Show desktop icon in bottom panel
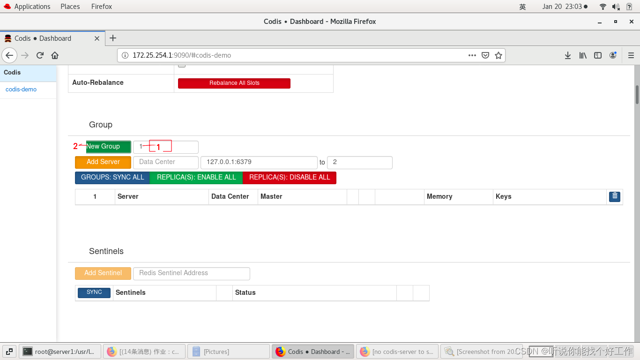 click(x=9, y=352)
